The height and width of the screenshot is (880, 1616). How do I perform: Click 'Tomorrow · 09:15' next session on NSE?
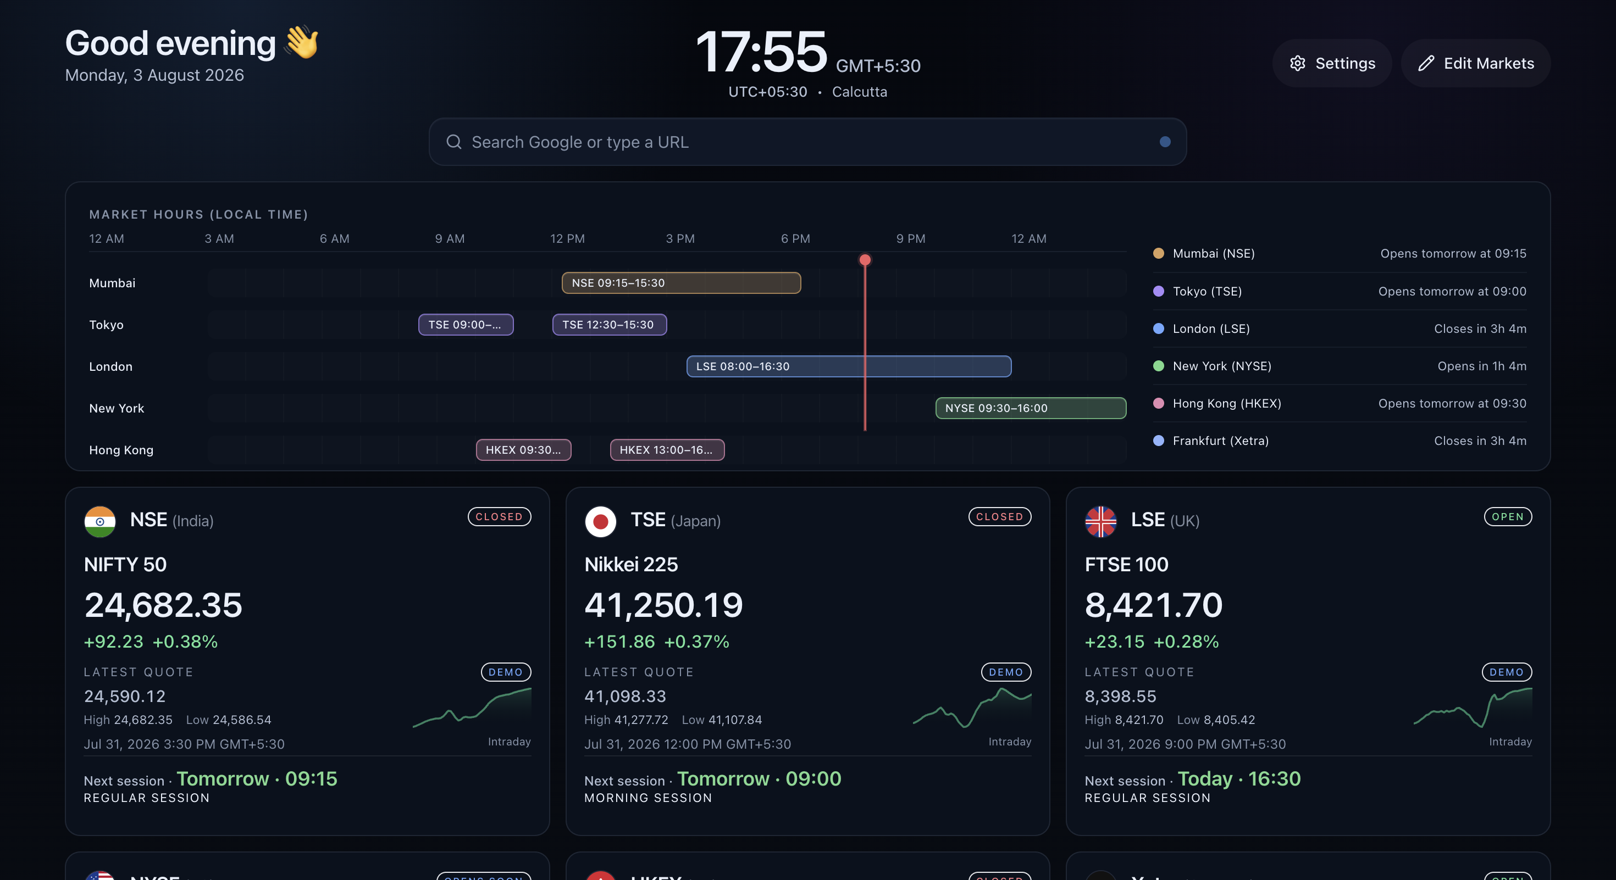pyautogui.click(x=257, y=779)
